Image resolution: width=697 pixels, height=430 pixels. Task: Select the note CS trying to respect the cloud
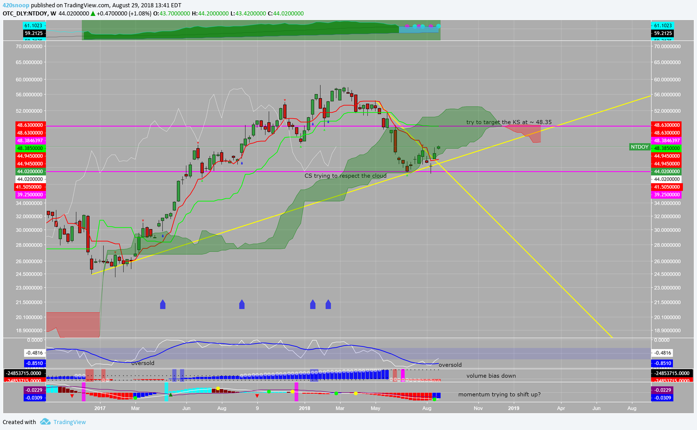pyautogui.click(x=346, y=176)
